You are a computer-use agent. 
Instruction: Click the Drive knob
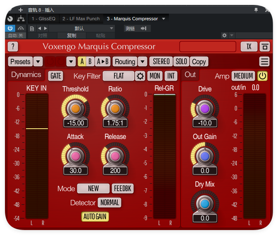(x=205, y=108)
